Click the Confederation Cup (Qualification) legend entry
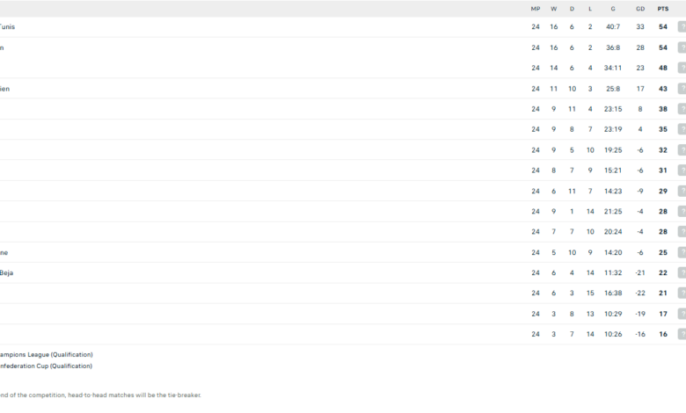This screenshot has width=686, height=413. point(46,366)
